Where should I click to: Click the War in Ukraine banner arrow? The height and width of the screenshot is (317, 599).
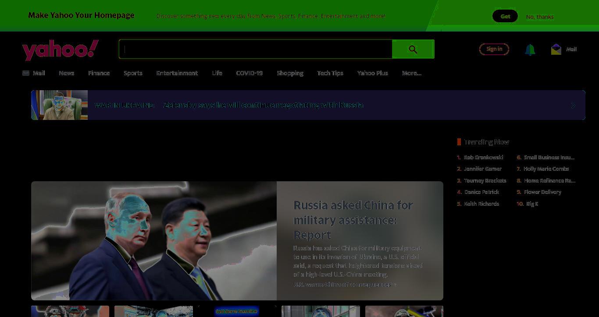573,106
